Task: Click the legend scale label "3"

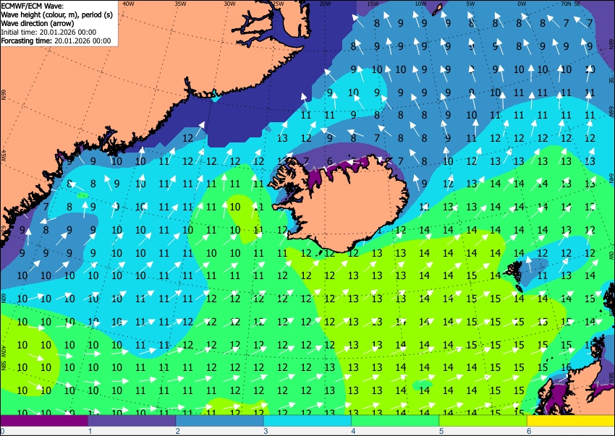Action: [266, 431]
